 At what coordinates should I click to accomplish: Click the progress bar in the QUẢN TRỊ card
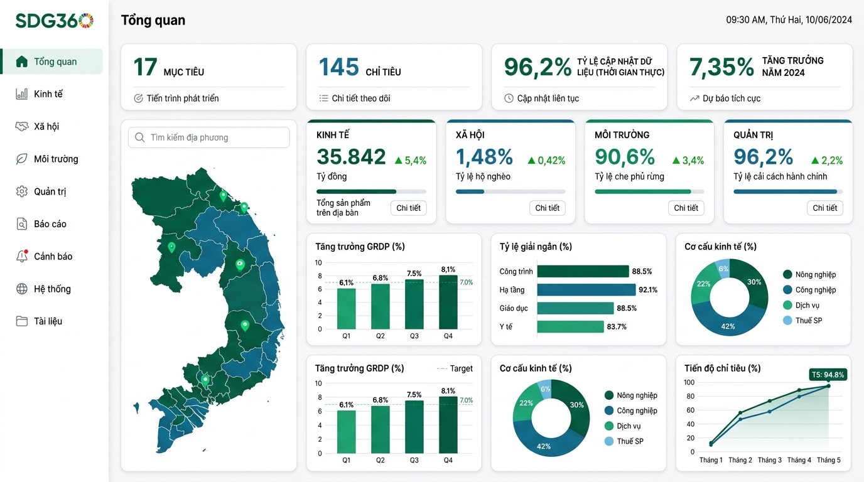[x=788, y=191]
